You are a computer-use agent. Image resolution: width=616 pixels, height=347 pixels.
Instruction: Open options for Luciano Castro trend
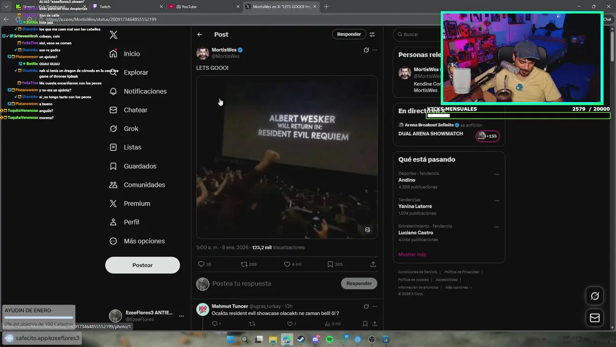point(497,227)
